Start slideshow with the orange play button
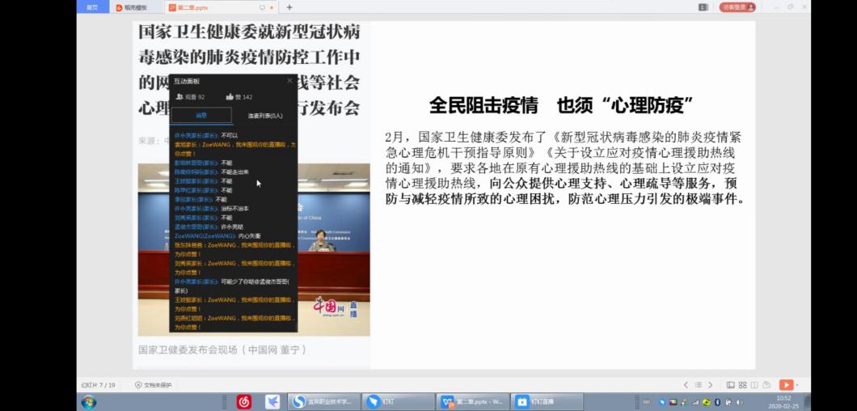 click(x=785, y=385)
